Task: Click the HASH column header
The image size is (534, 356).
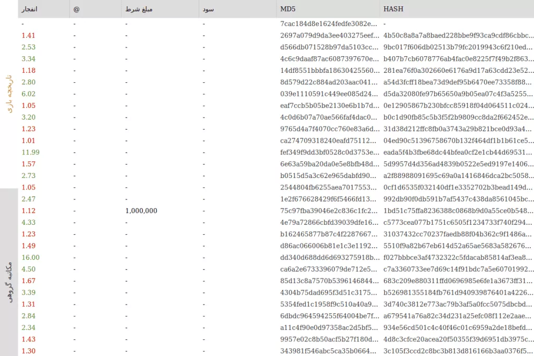Action: 393,9
